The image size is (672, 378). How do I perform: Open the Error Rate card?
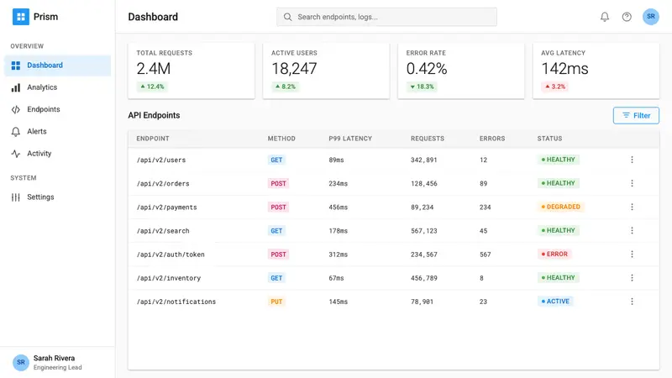point(461,71)
